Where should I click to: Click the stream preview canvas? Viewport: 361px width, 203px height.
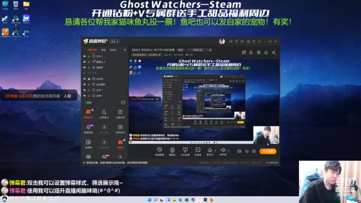(204, 101)
